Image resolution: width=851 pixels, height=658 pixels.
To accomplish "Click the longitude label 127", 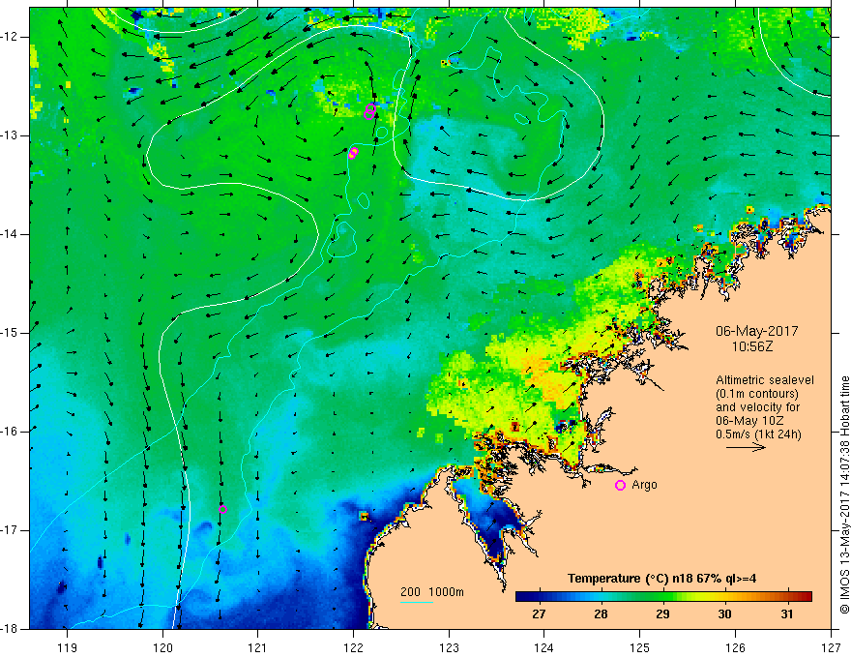I will [831, 647].
